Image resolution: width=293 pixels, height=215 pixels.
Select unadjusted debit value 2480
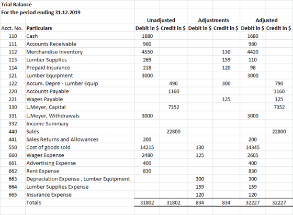pos(147,155)
